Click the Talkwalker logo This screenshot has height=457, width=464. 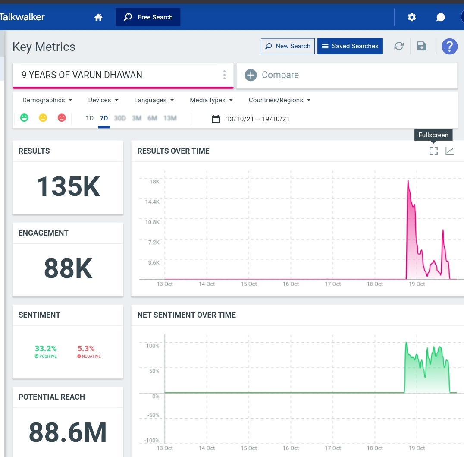[22, 17]
